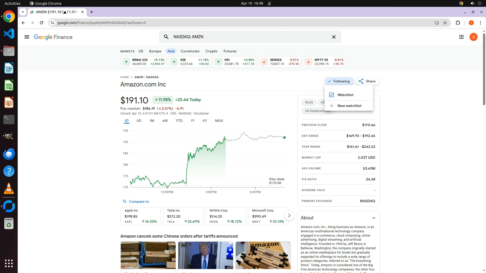Bookmark this page with star icon
Viewport: 486px width, 273px height.
[x=445, y=23]
